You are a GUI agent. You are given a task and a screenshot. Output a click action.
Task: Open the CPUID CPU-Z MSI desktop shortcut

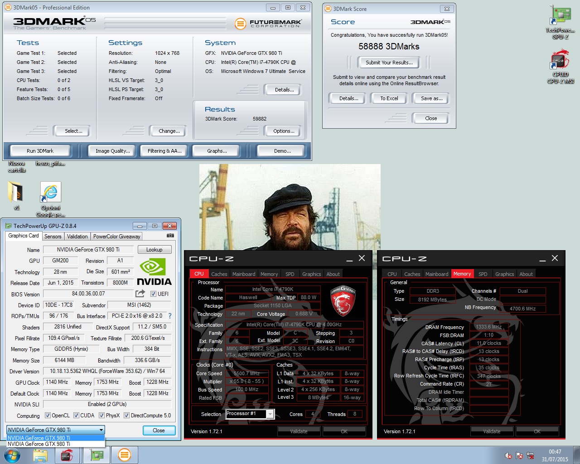561,67
